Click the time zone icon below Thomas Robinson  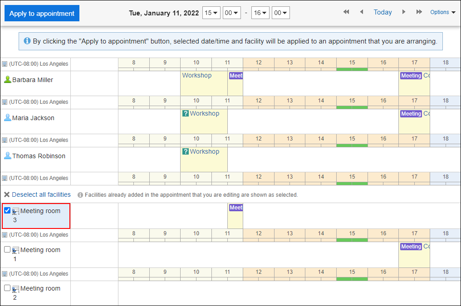pyautogui.click(x=5, y=178)
